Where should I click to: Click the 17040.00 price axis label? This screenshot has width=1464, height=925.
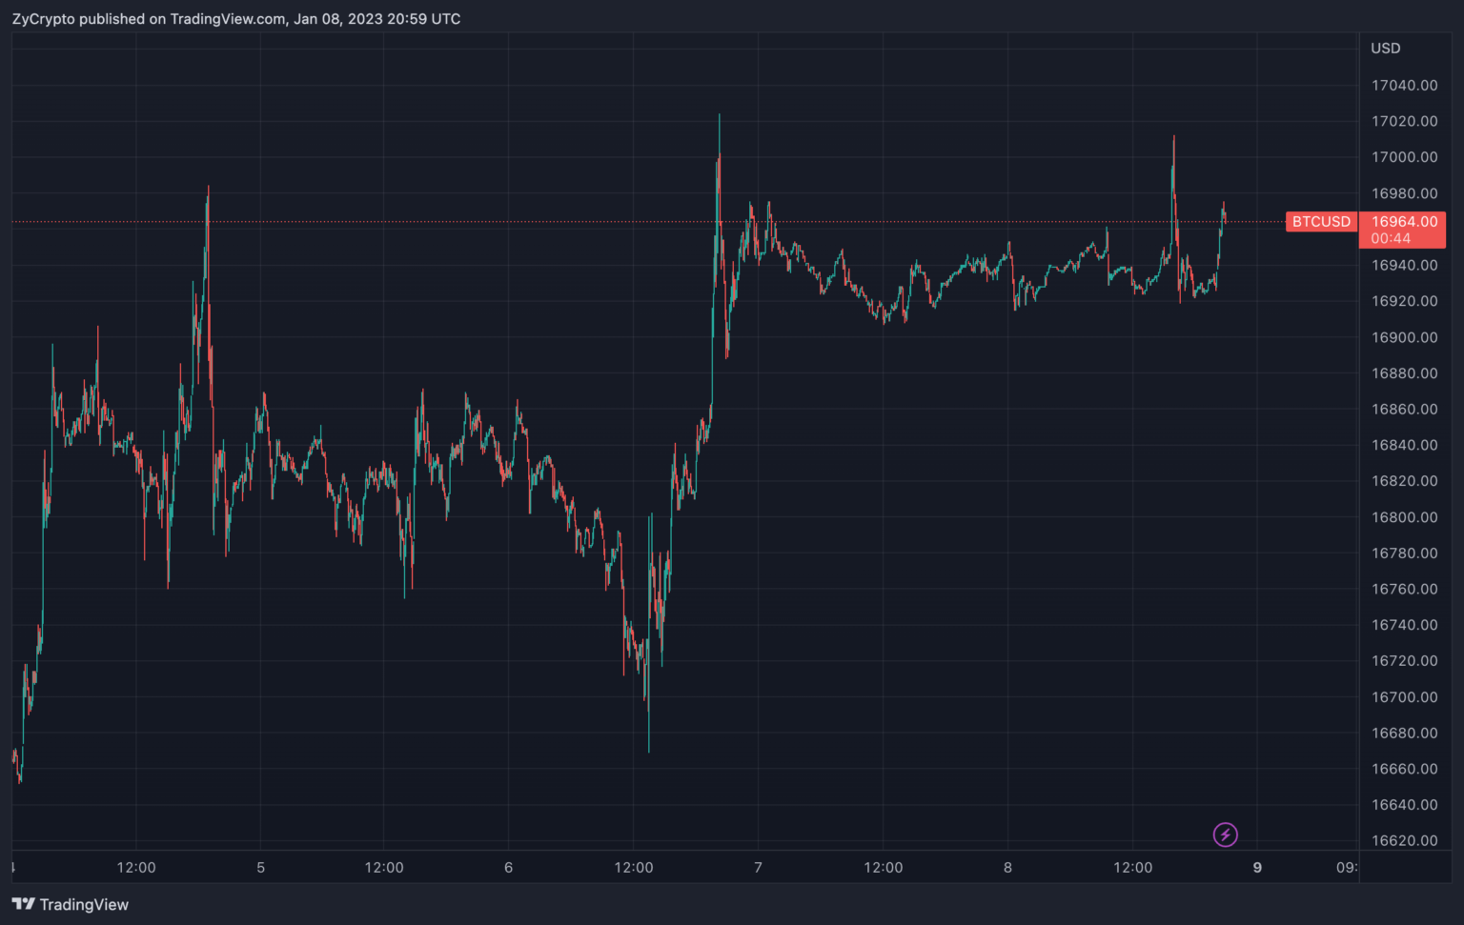[1404, 86]
